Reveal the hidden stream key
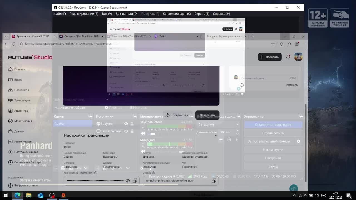 tap(128, 181)
